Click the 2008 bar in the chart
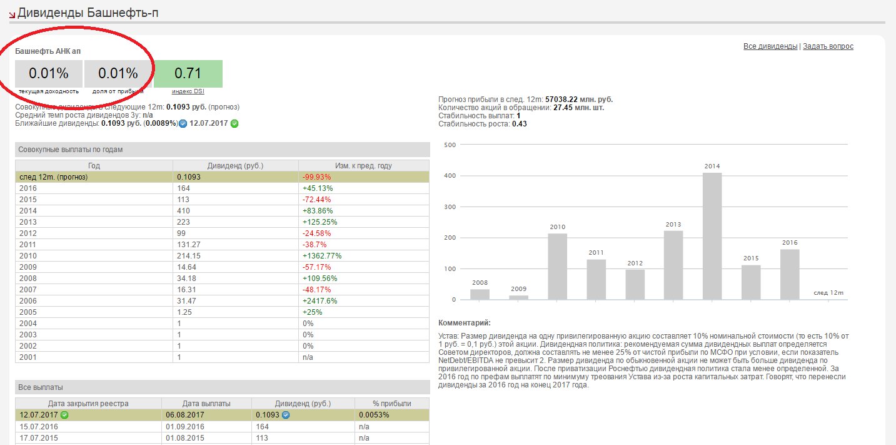Viewport: 896px width, 445px height. coord(480,294)
